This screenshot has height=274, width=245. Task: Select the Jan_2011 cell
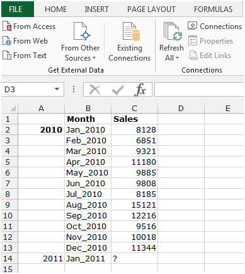(88, 258)
